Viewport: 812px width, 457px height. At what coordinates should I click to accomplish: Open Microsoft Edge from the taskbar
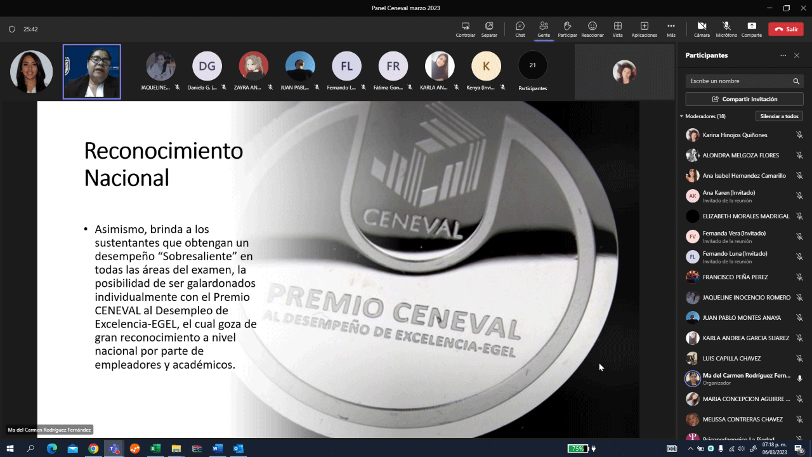52,448
